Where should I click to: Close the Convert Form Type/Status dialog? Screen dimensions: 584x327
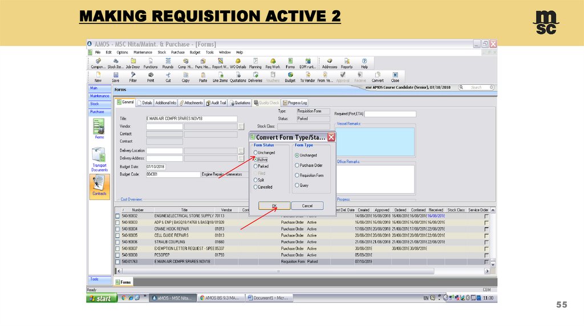(x=331, y=137)
